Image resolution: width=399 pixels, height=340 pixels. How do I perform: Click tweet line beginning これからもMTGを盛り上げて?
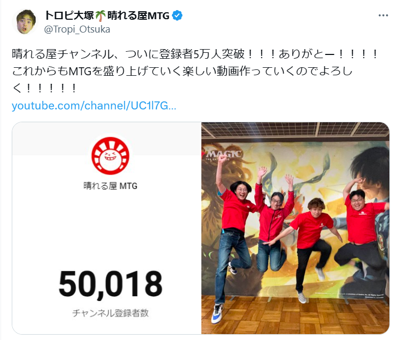[x=182, y=71]
